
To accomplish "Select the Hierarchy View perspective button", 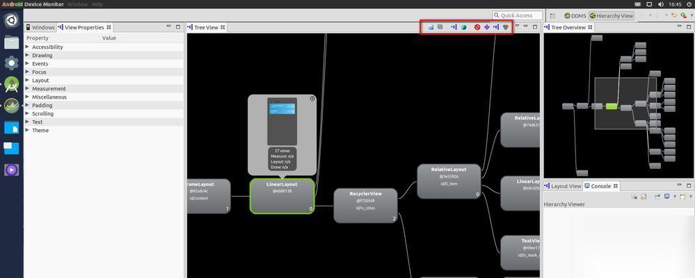I will pos(612,15).
